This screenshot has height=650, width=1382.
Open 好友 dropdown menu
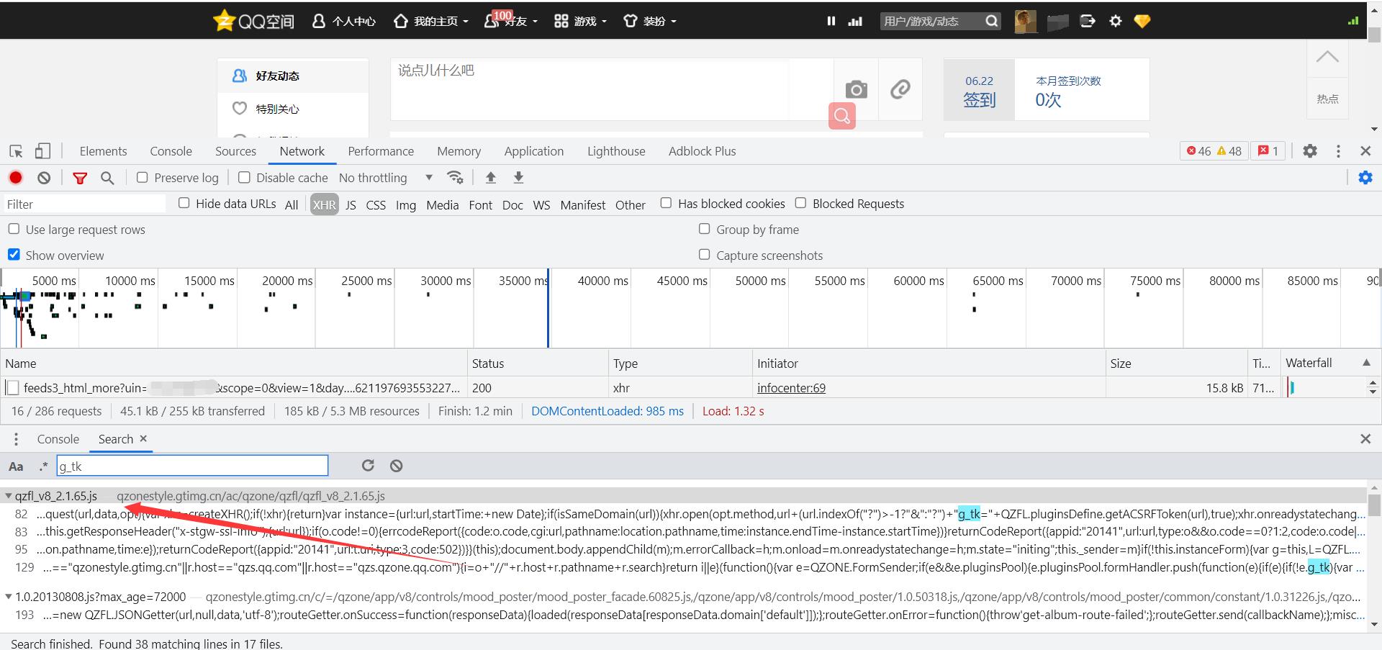(511, 21)
